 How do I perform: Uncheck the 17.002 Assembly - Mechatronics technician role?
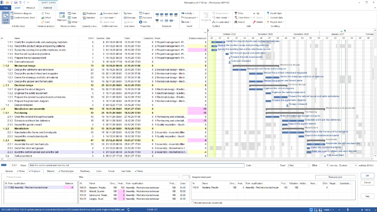coord(6,188)
